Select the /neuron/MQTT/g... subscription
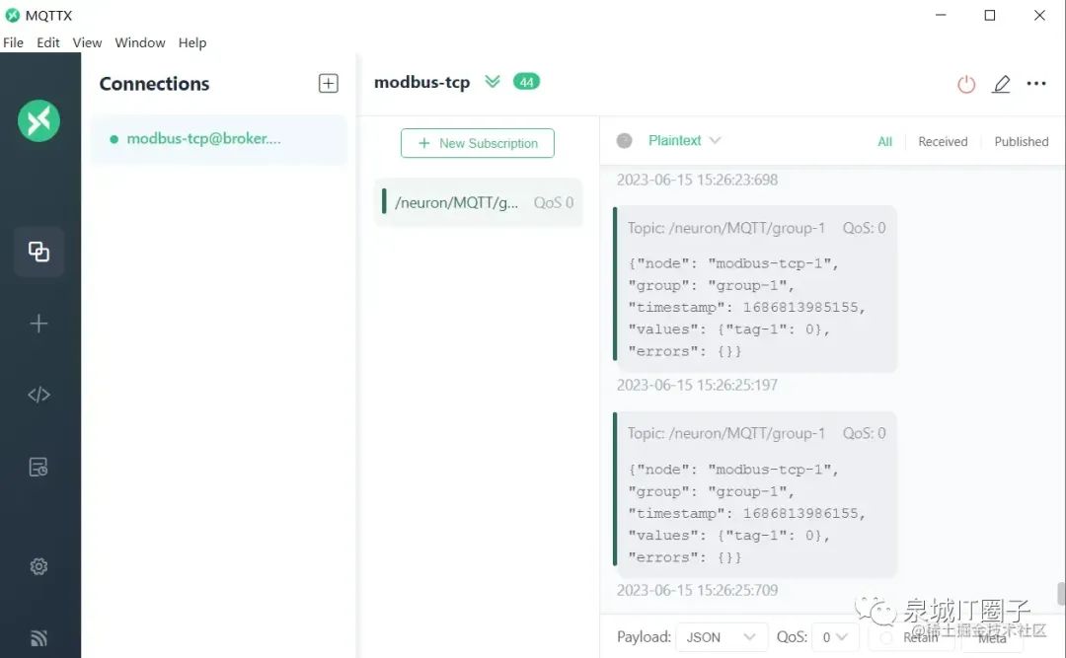This screenshot has height=658, width=1066. [x=479, y=202]
